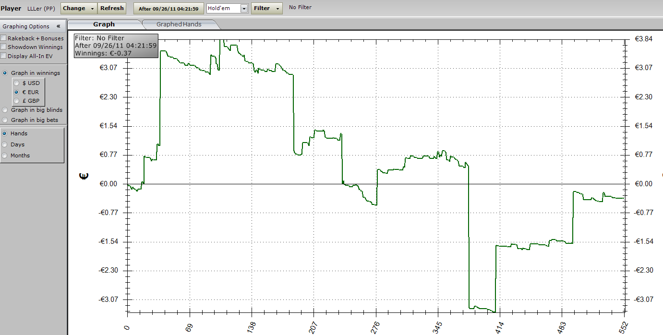Click the LLLer (PP) player name
This screenshot has height=335, width=663.
point(41,8)
